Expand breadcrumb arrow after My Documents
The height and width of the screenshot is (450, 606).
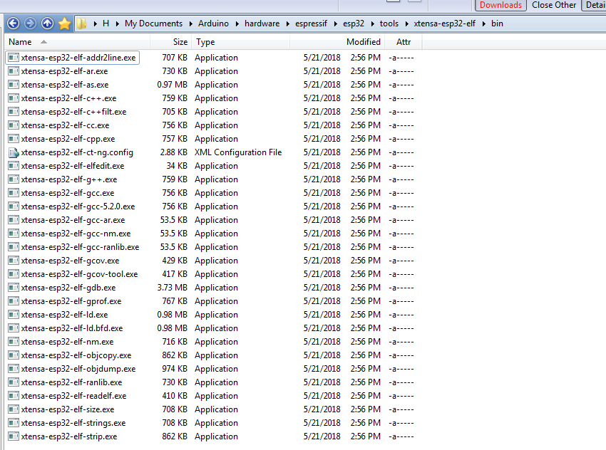pos(190,24)
